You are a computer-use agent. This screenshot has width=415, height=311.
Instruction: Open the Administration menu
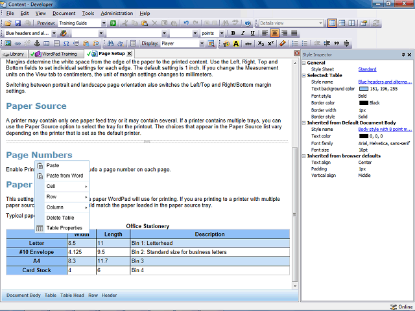(x=117, y=13)
